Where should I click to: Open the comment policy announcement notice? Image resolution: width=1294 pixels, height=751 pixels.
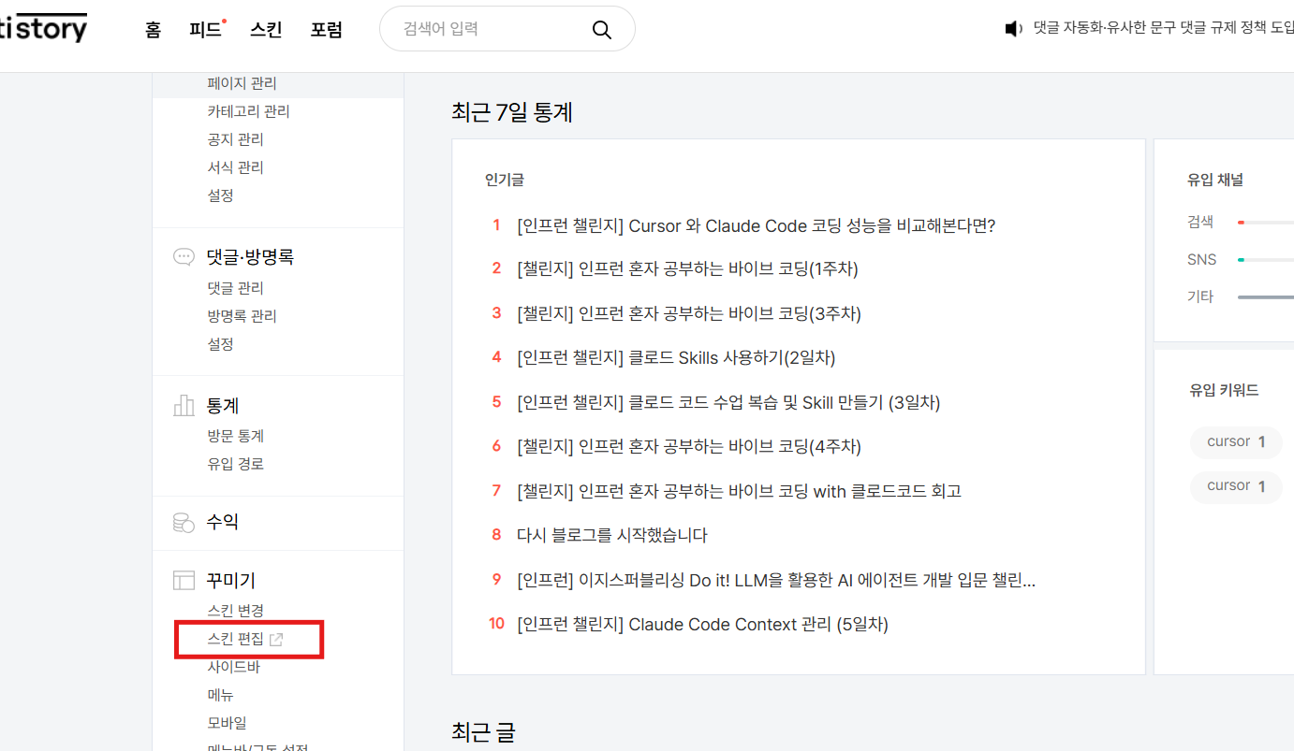(x=1163, y=29)
